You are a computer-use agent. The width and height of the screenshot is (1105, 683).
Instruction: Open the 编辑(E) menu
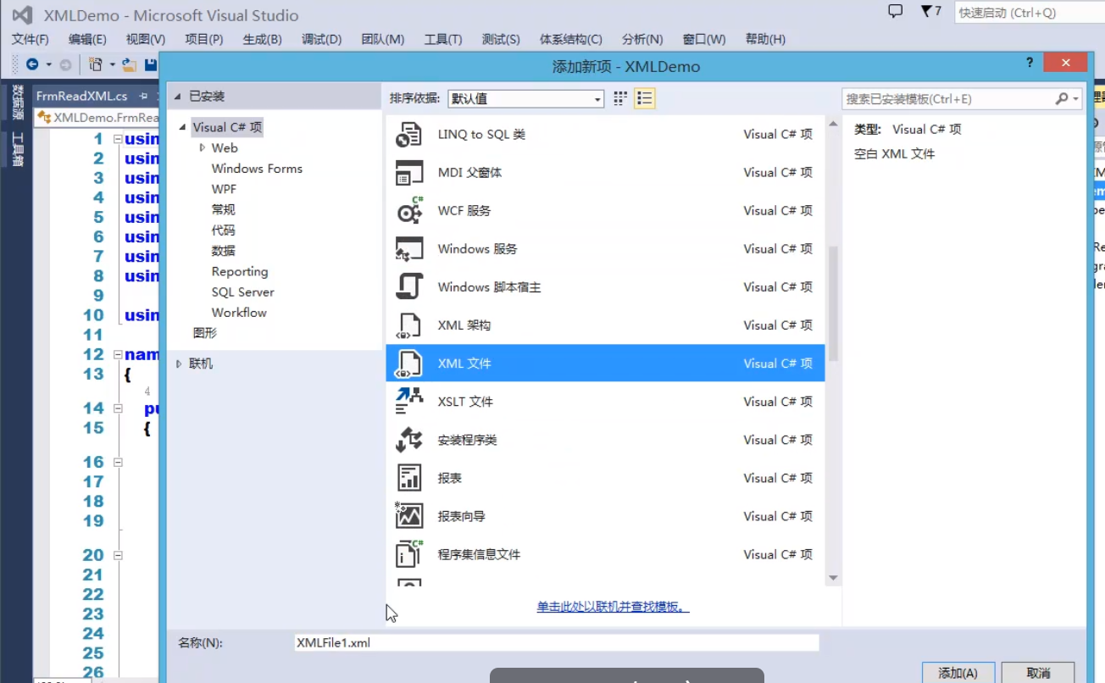(x=87, y=39)
